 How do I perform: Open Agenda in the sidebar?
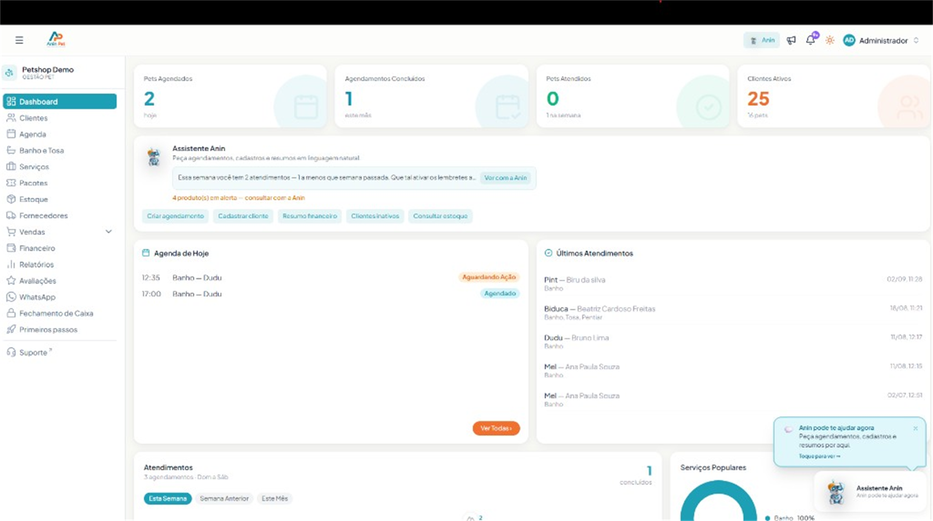(60, 134)
